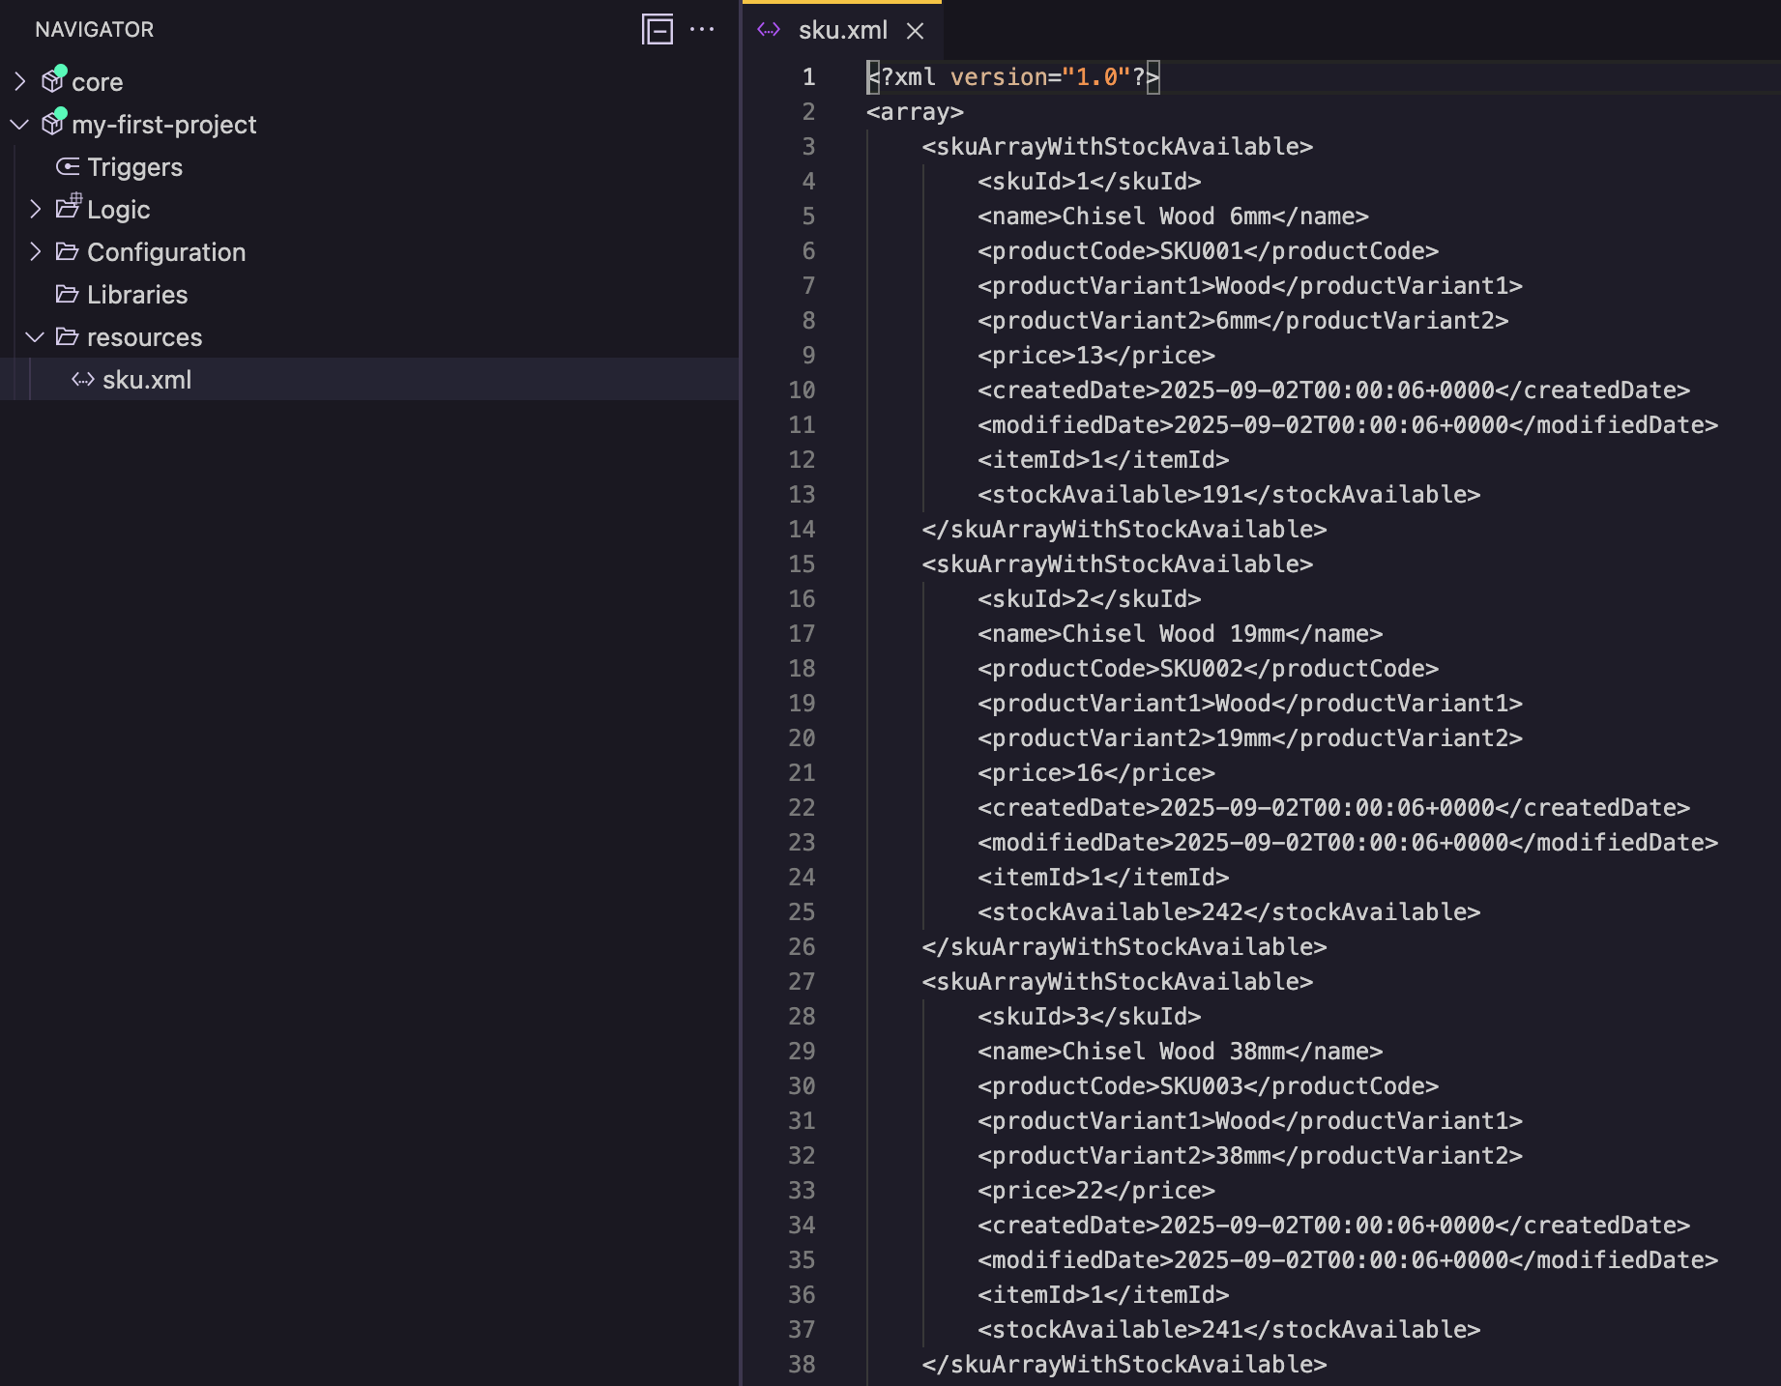1781x1386 pixels.
Task: Select the Logic folder label
Action: click(119, 210)
